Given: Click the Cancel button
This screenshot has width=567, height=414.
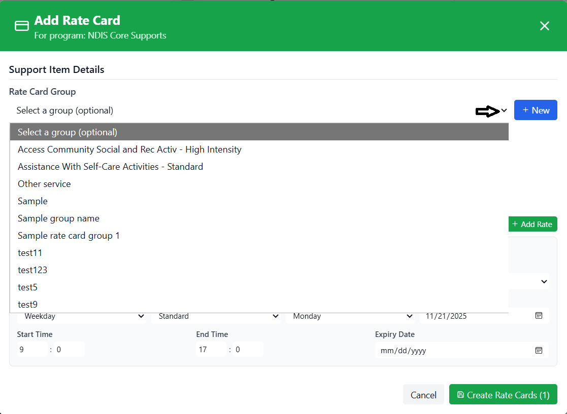Looking at the screenshot, I should [423, 395].
